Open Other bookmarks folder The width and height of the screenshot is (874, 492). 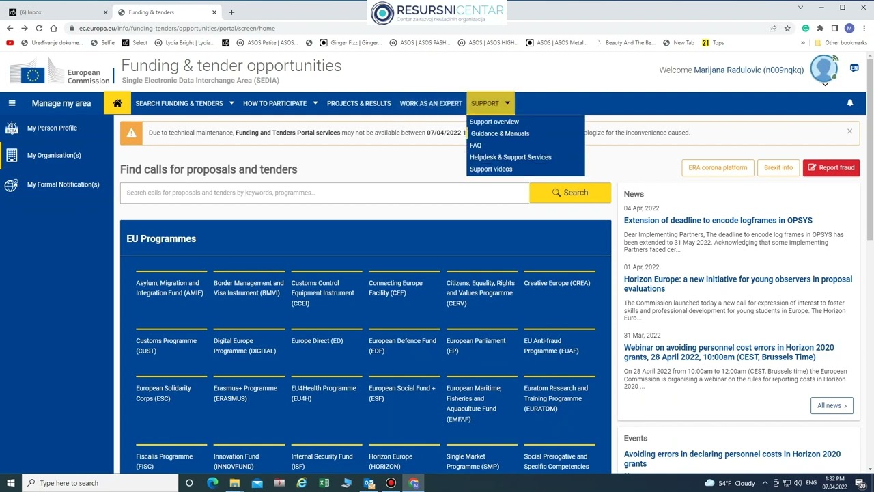(841, 42)
